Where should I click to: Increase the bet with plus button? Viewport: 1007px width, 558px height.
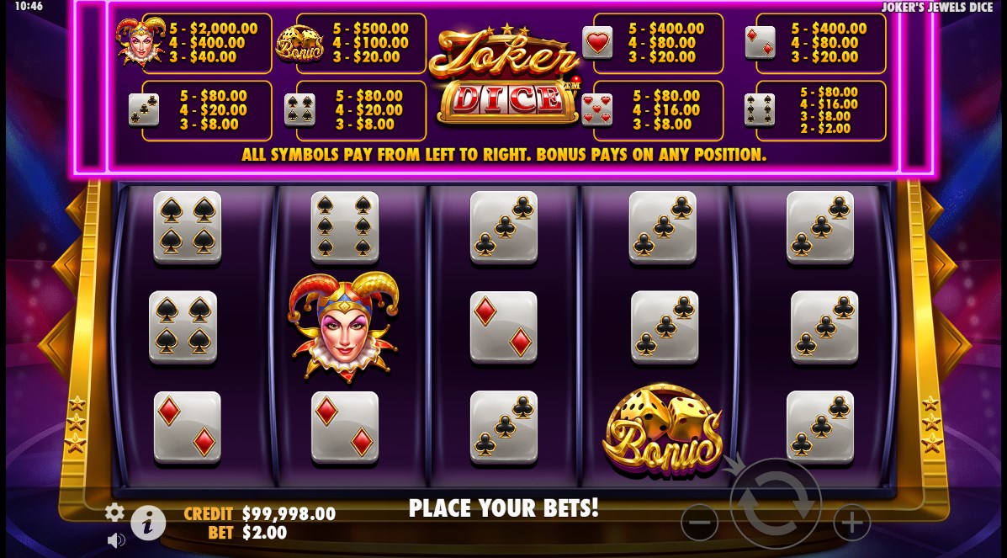tap(851, 522)
